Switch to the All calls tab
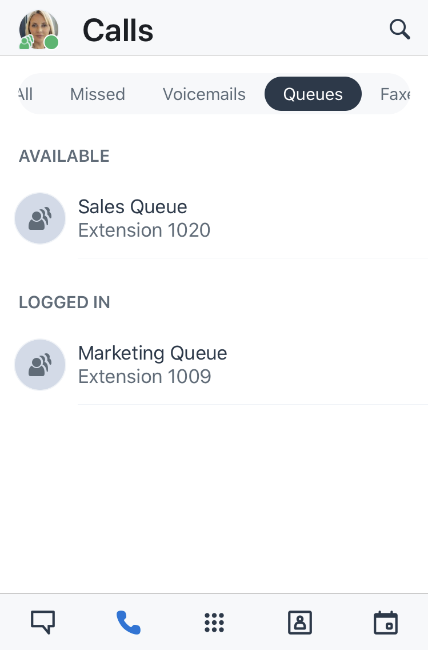This screenshot has height=650, width=428. pyautogui.click(x=26, y=94)
